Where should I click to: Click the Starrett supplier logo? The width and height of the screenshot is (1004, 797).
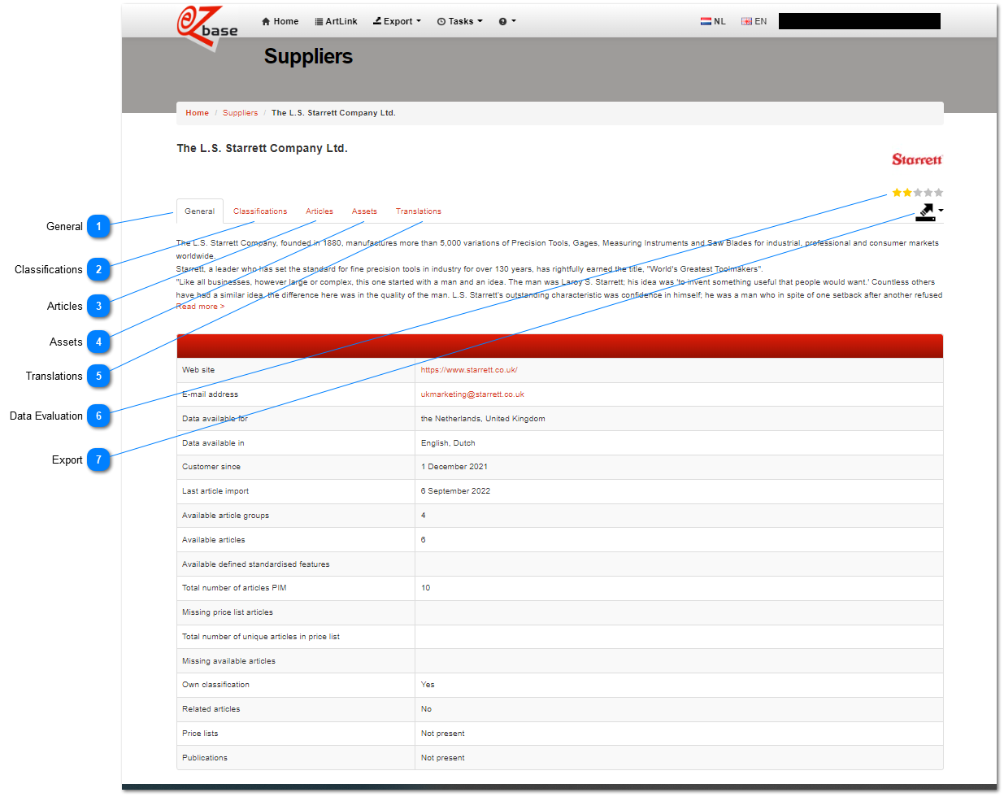917,159
